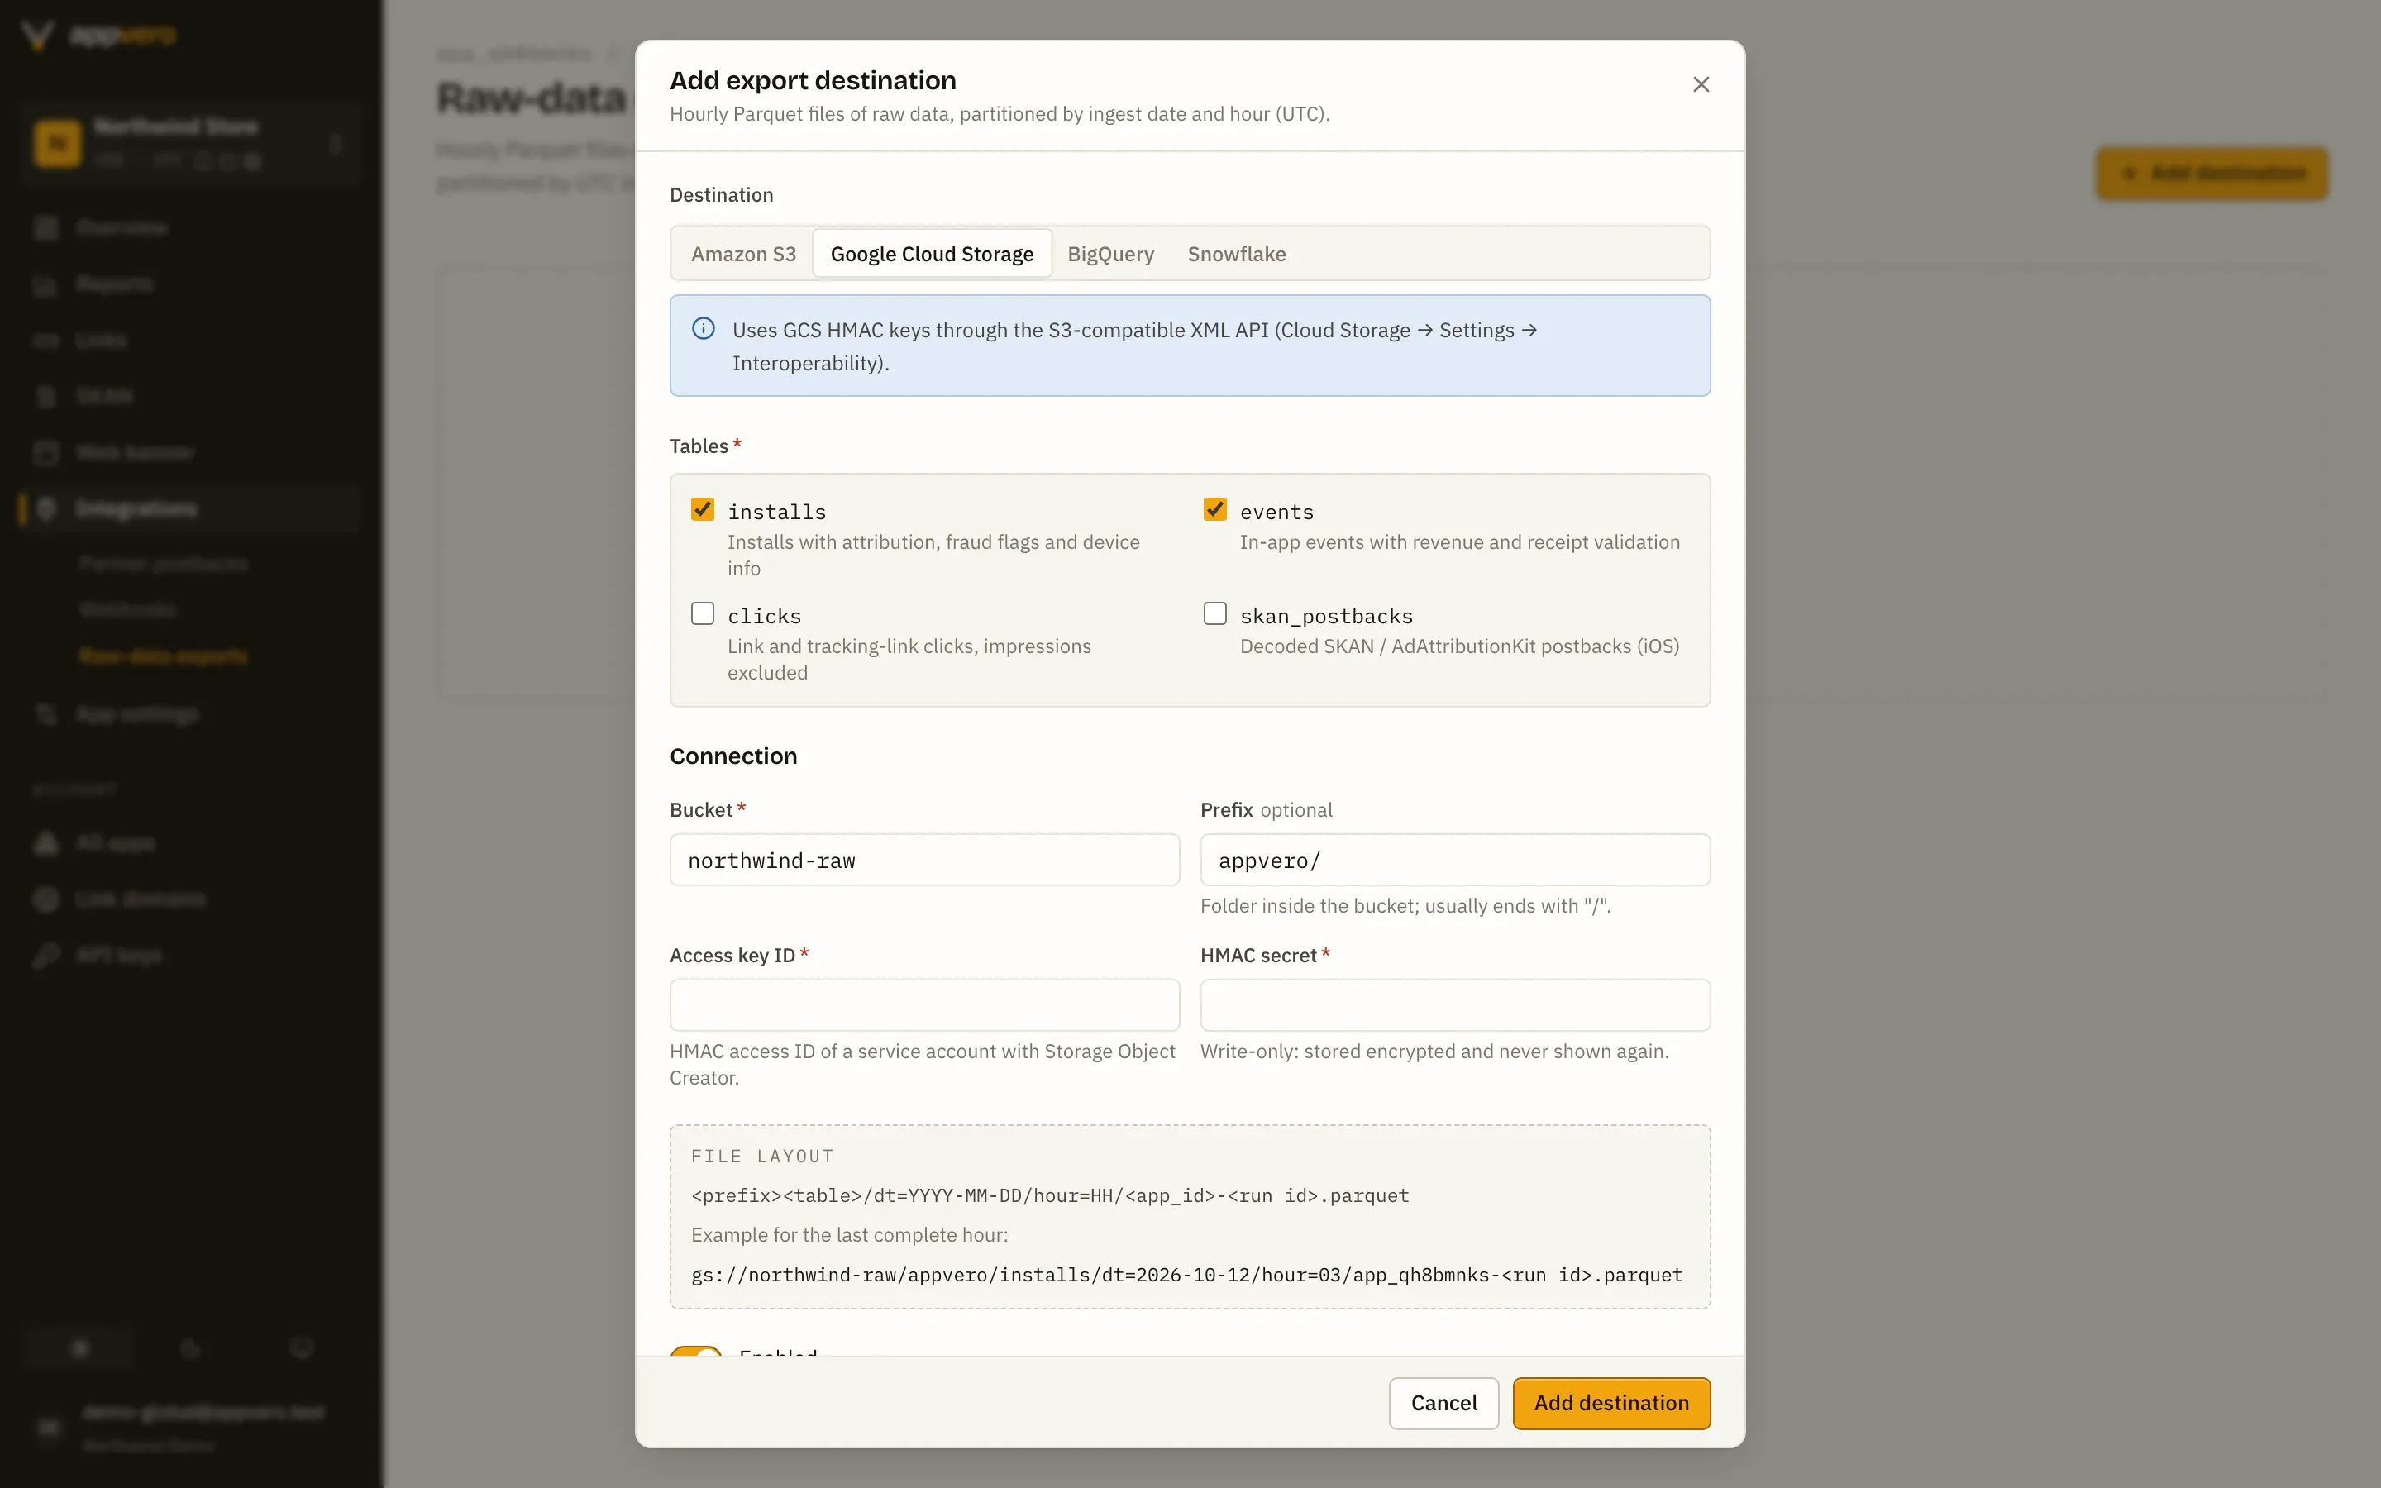Click into the empty Access key ID field
2381x1488 pixels.
(923, 1004)
